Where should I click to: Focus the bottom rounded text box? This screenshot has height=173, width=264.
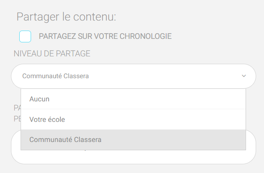pyautogui.click(x=134, y=157)
